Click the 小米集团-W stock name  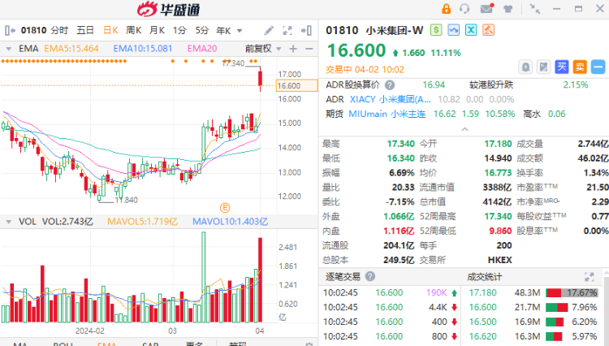click(x=394, y=30)
